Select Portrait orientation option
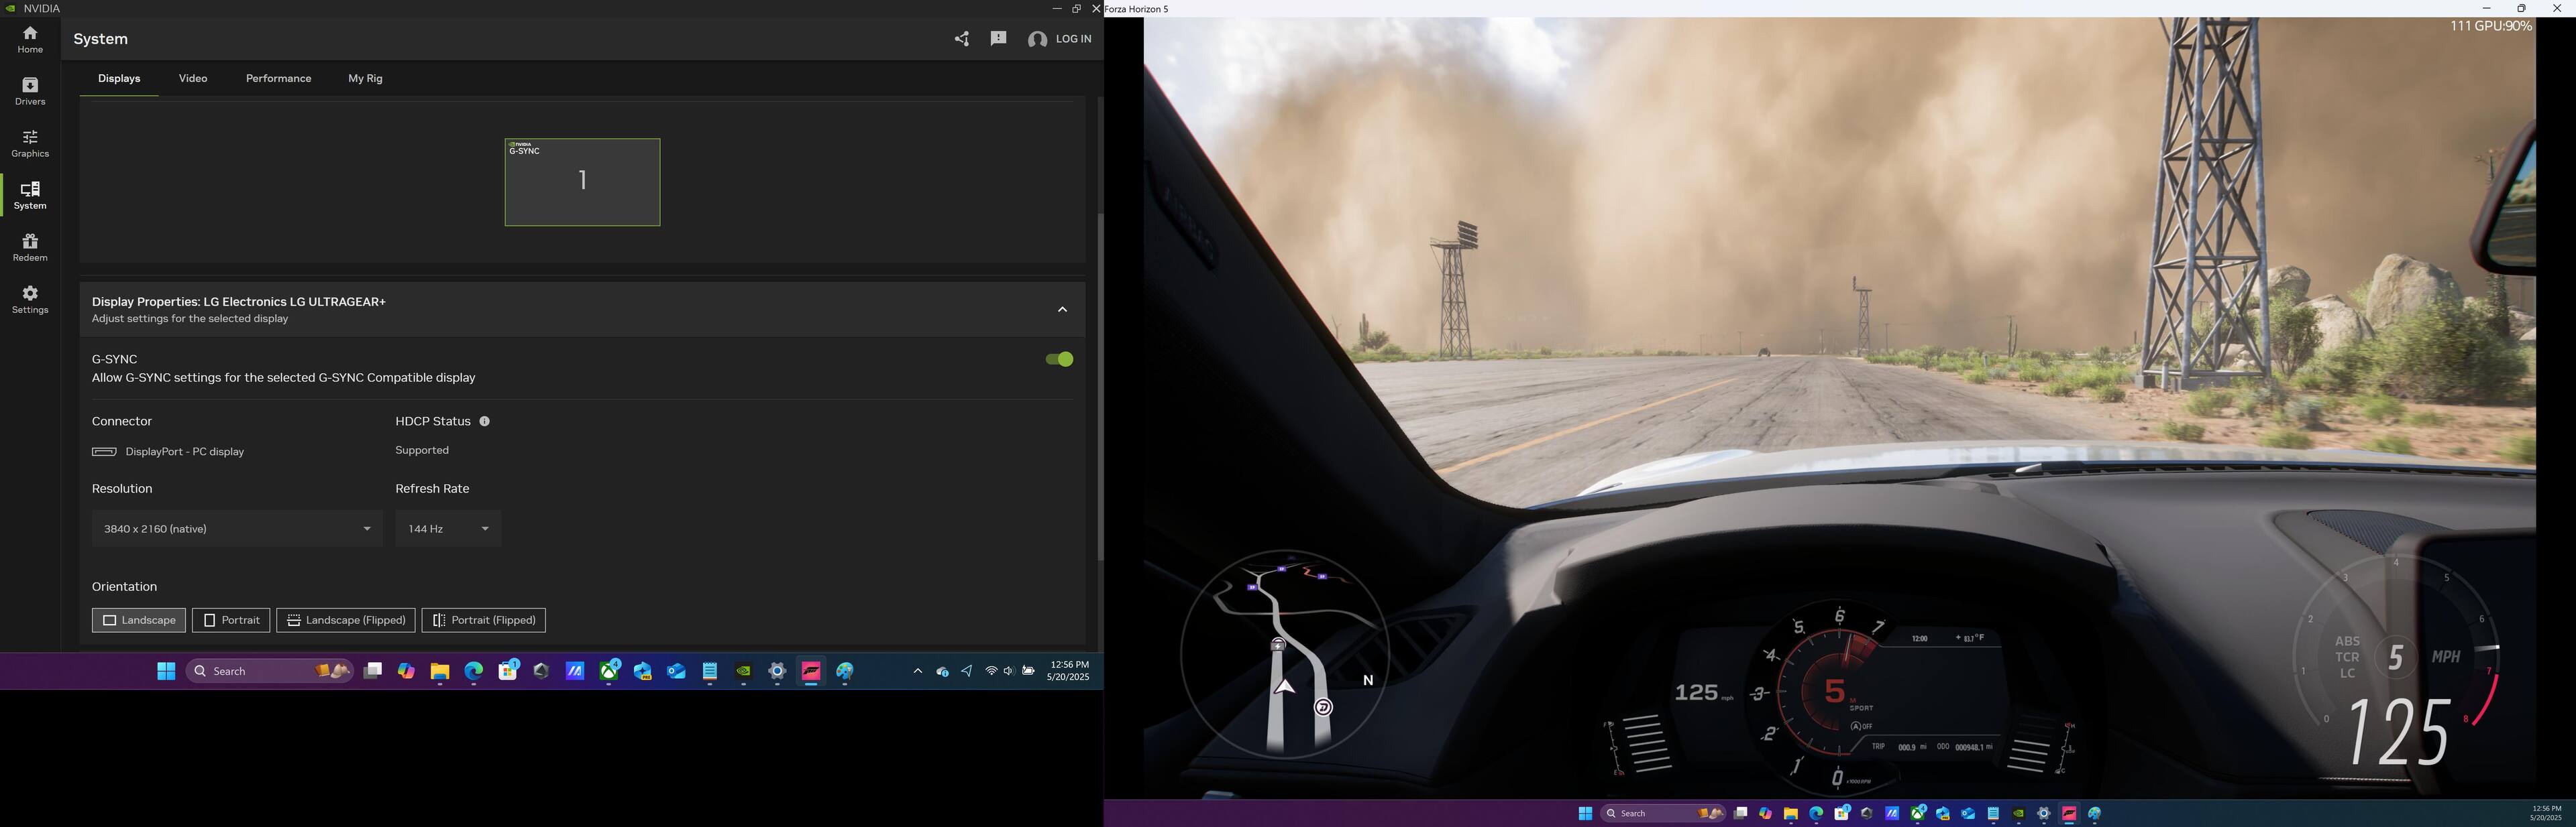Viewport: 2576px width, 827px height. pyautogui.click(x=231, y=621)
